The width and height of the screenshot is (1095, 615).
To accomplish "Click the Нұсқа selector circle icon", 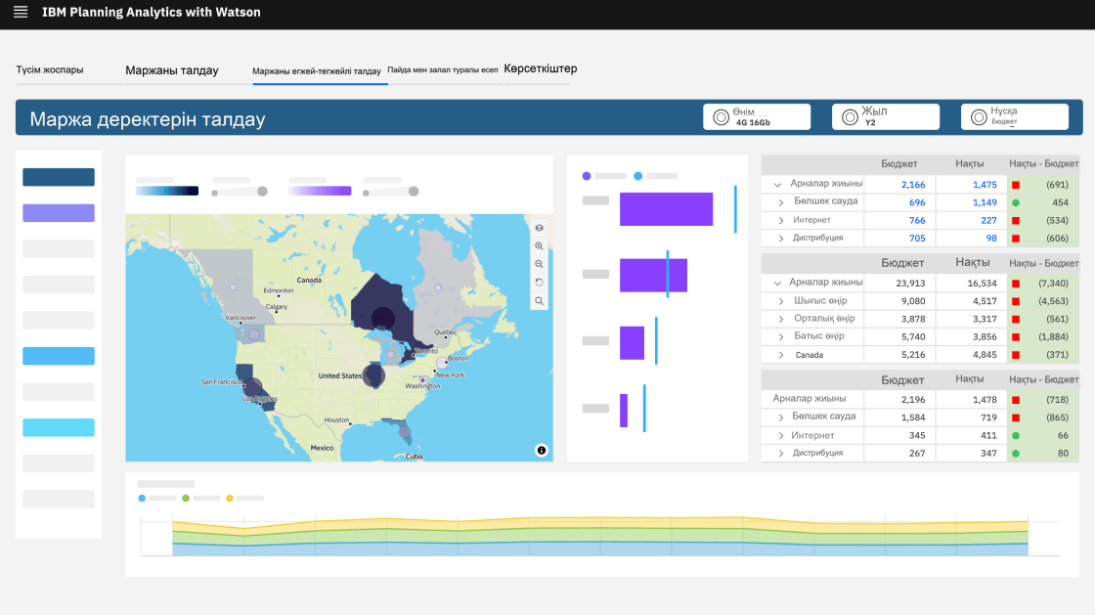I will (979, 117).
